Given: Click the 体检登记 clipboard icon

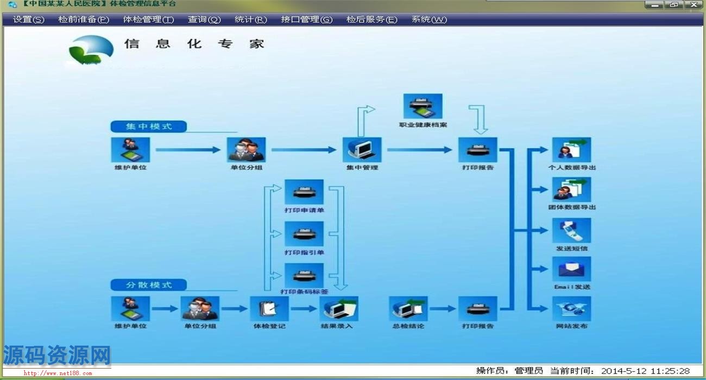Looking at the screenshot, I should click(269, 308).
